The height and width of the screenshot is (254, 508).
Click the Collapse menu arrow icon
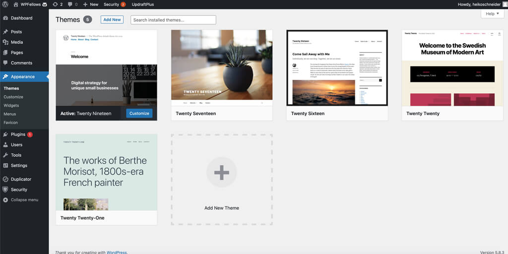coord(5,200)
